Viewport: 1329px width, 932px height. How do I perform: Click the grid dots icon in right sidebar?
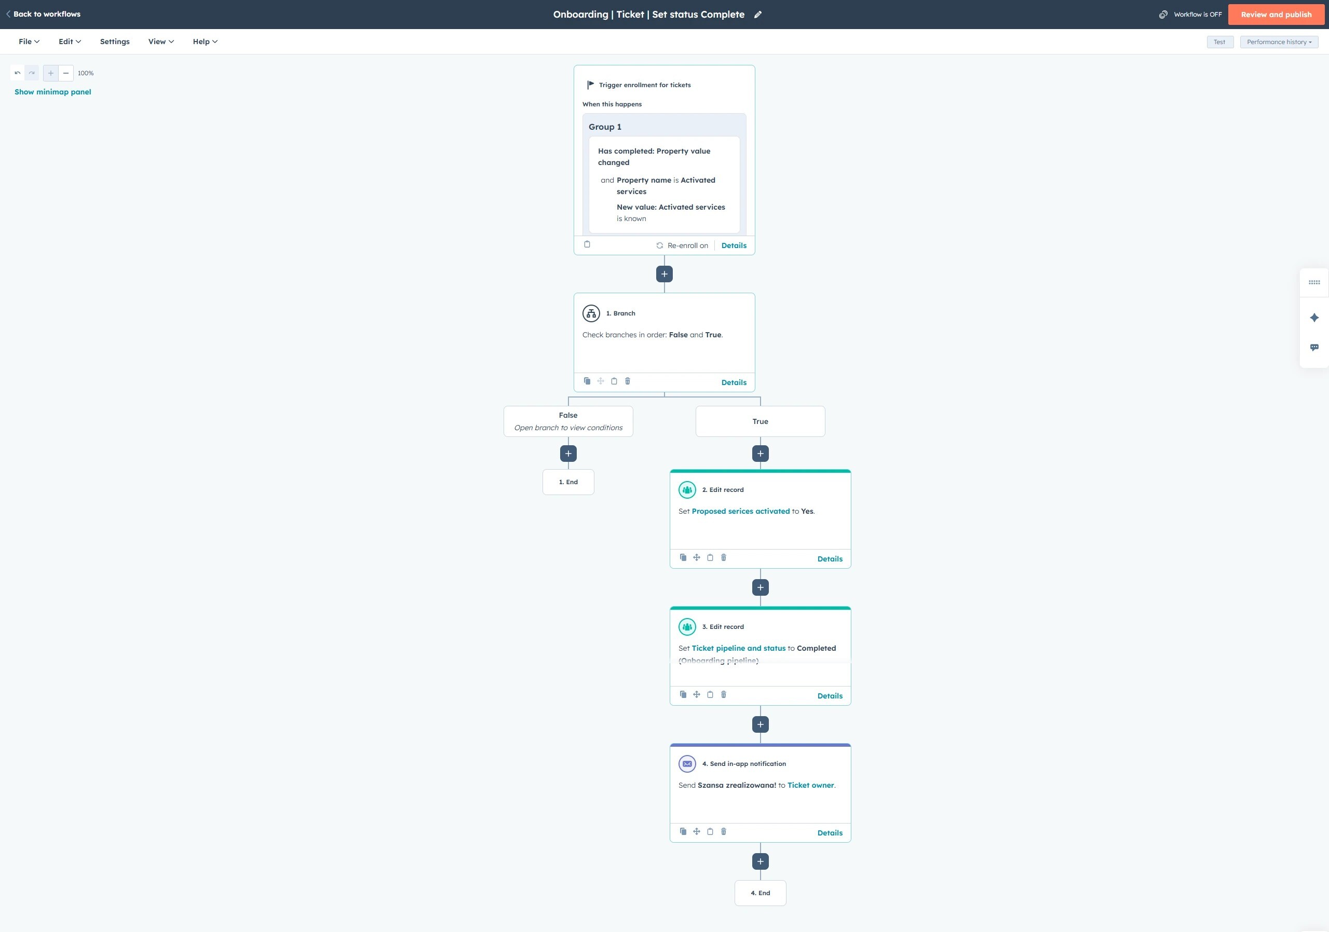coord(1314,282)
